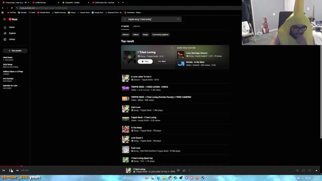Open Gmail bookmark
This screenshot has height=181, width=322.
click(x=32, y=12)
